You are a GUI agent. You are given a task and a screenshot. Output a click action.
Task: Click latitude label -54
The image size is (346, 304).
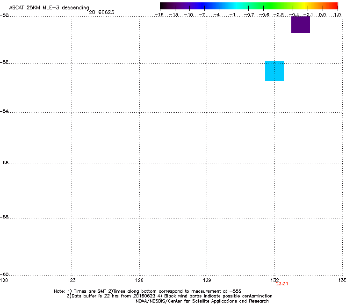coord(4,111)
